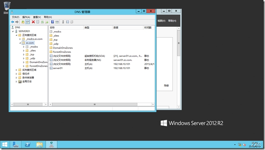Select the 正向查找区域 folder in tree
The width and height of the screenshot is (265, 150).
pyautogui.click(x=29, y=35)
